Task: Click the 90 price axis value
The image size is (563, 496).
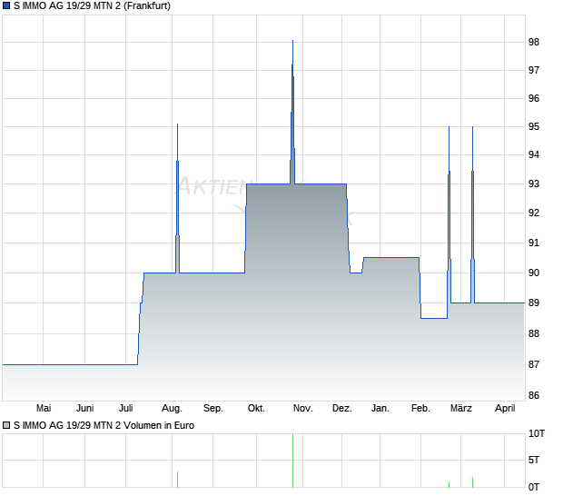Action: [x=534, y=273]
